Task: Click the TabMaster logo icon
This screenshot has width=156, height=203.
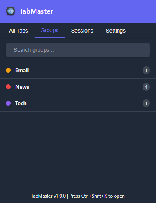Action: tap(11, 11)
